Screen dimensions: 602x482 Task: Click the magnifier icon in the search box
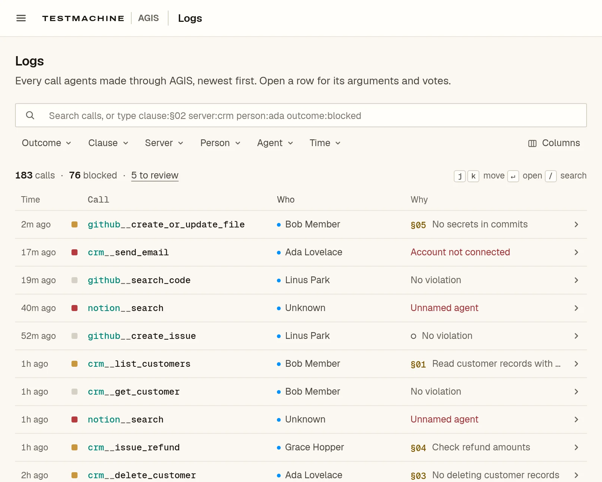[30, 115]
